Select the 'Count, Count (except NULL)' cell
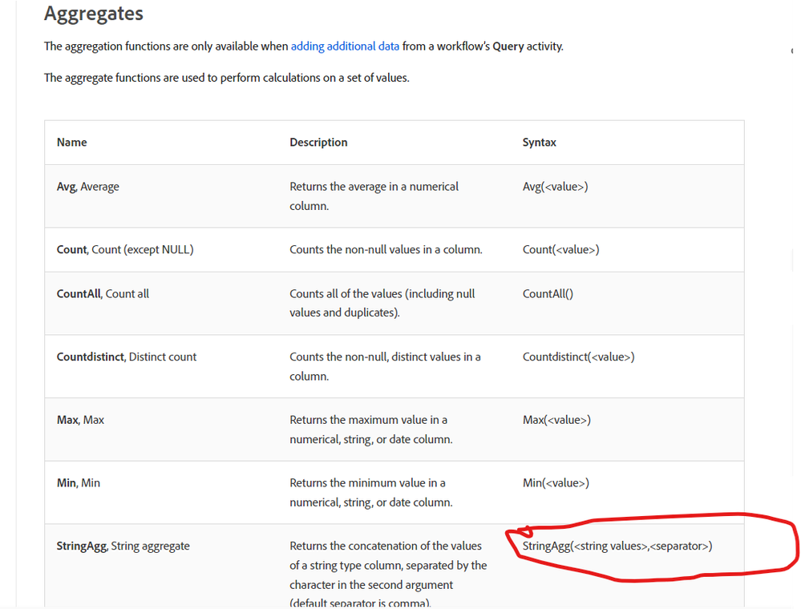 coord(125,249)
